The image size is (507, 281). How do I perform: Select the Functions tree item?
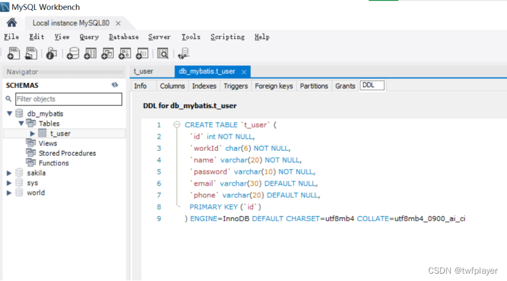54,163
